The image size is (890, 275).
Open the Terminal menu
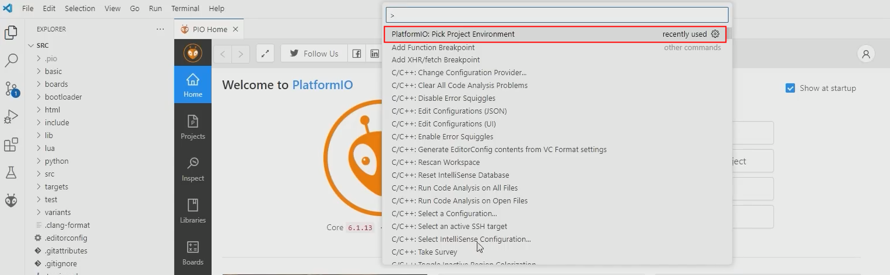(x=185, y=9)
